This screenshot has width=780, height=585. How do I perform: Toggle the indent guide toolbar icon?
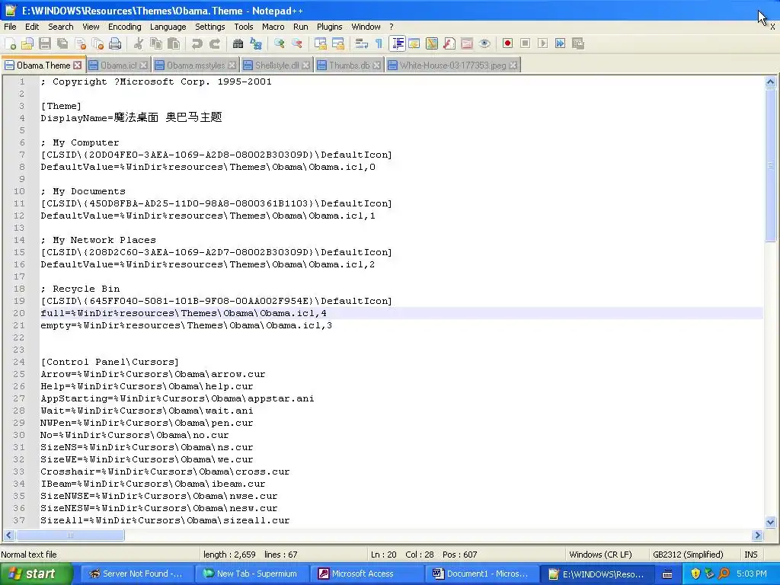point(398,43)
